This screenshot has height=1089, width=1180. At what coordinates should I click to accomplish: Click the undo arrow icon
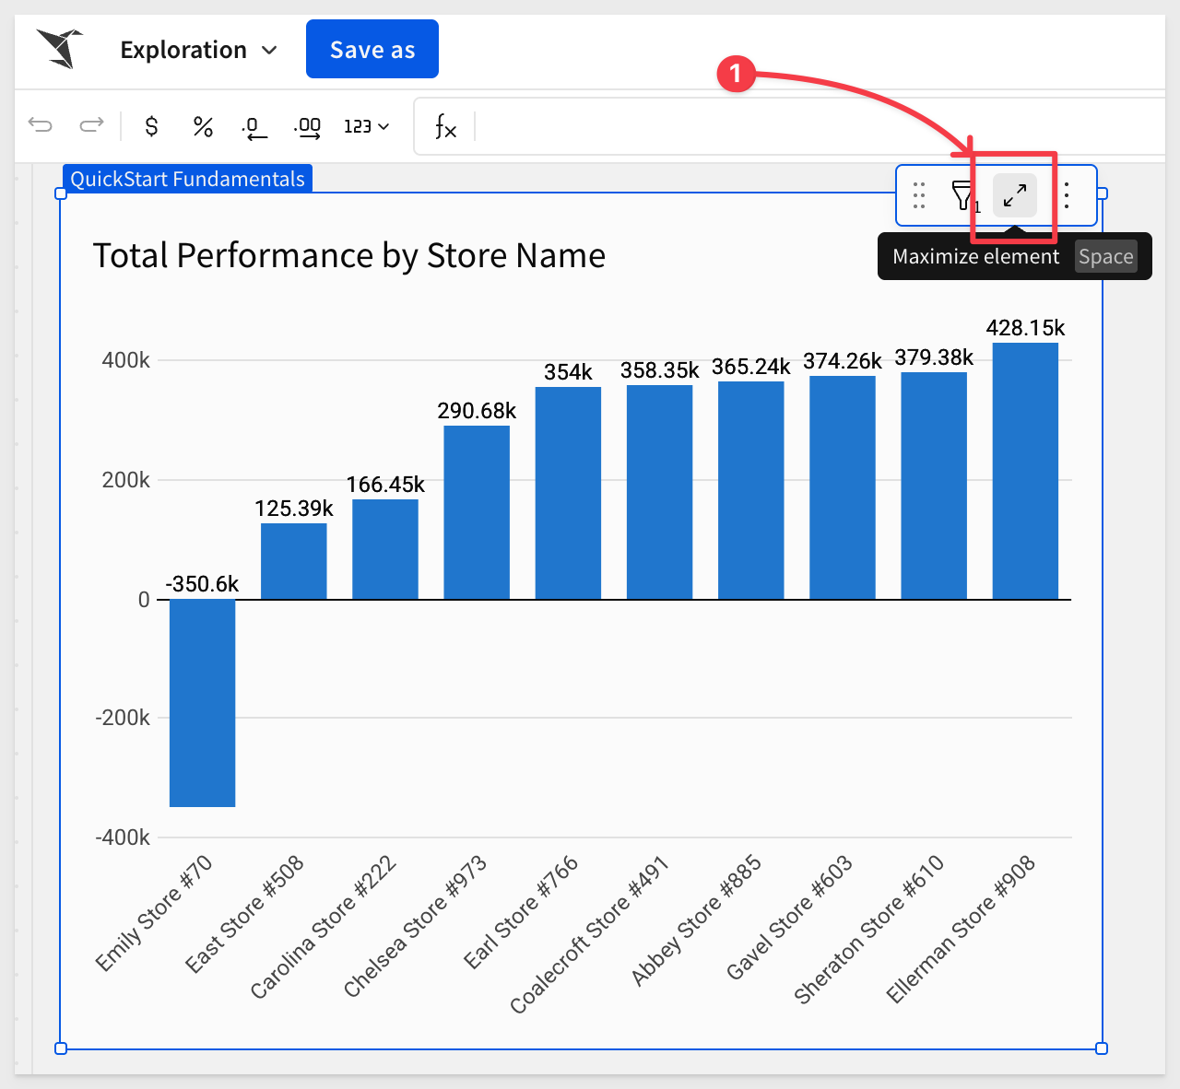coord(41,125)
